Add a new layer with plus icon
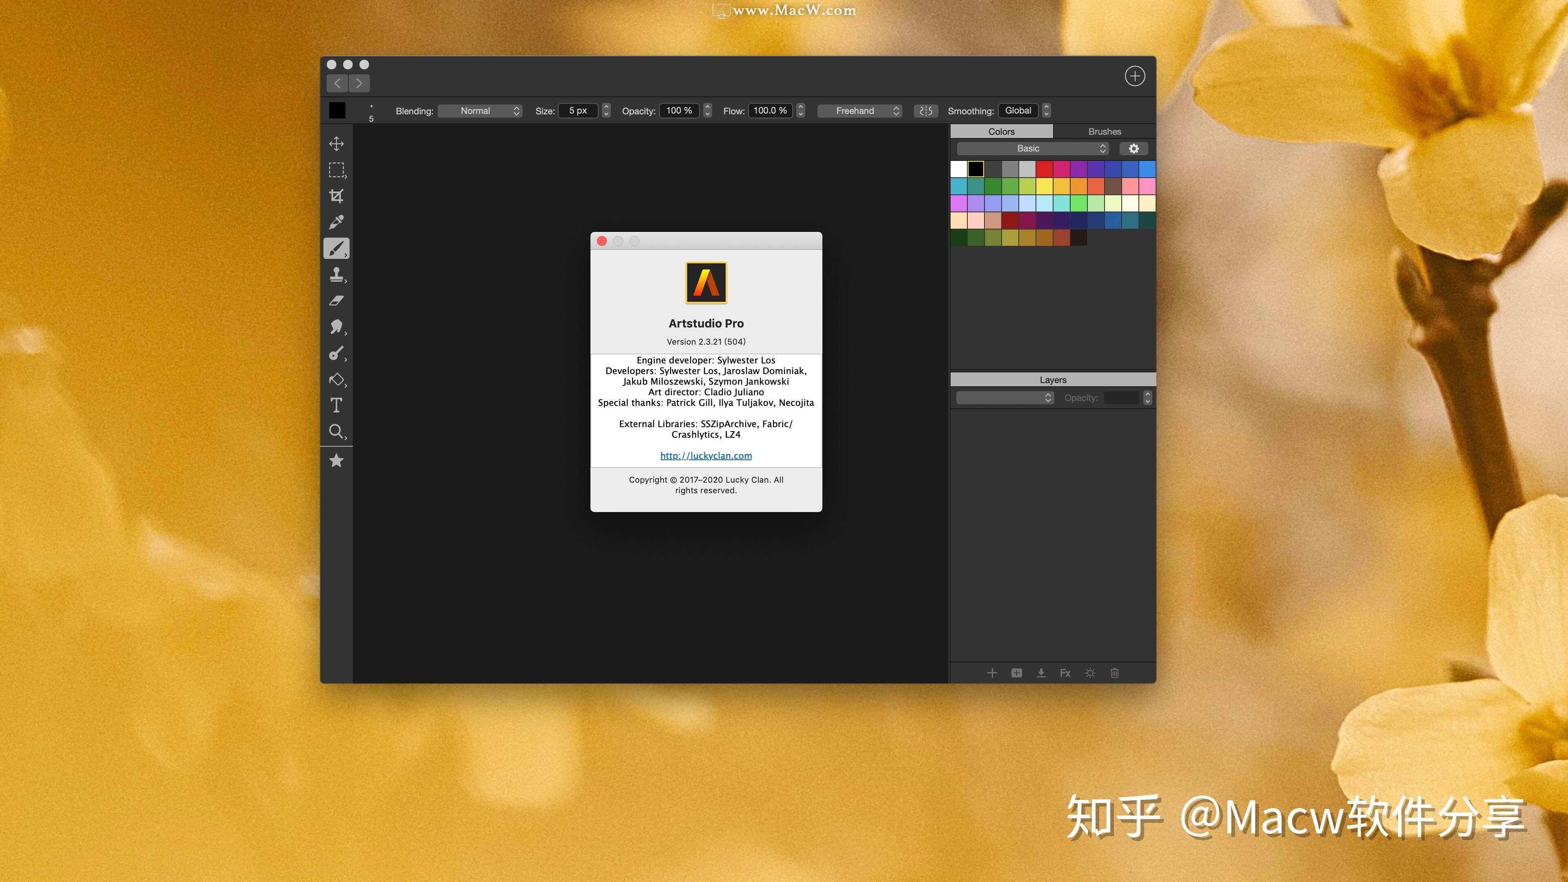 coord(992,673)
